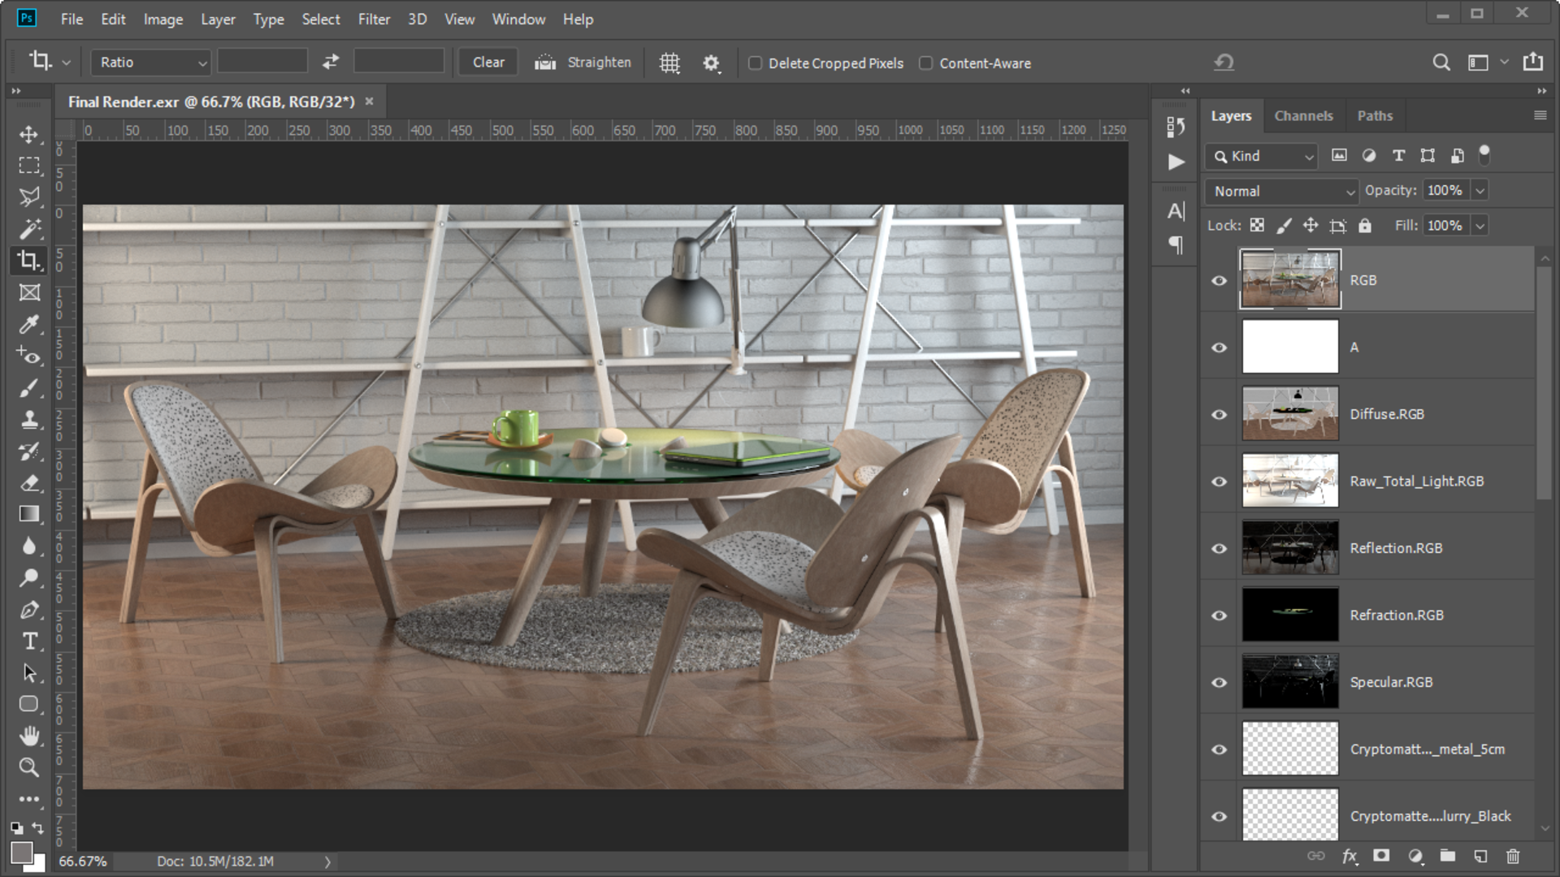Viewport: 1560px width, 877px height.
Task: Expand the Opacity value dropdown arrow
Action: point(1480,191)
